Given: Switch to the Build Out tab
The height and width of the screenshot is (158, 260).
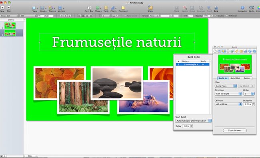Looking at the screenshot, I should coord(235,78).
